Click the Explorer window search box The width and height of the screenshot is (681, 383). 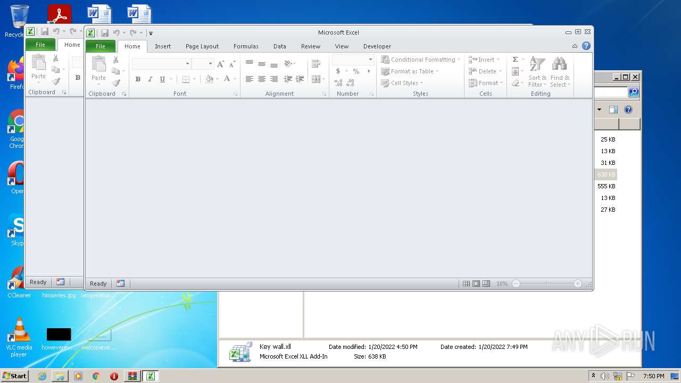click(x=611, y=92)
